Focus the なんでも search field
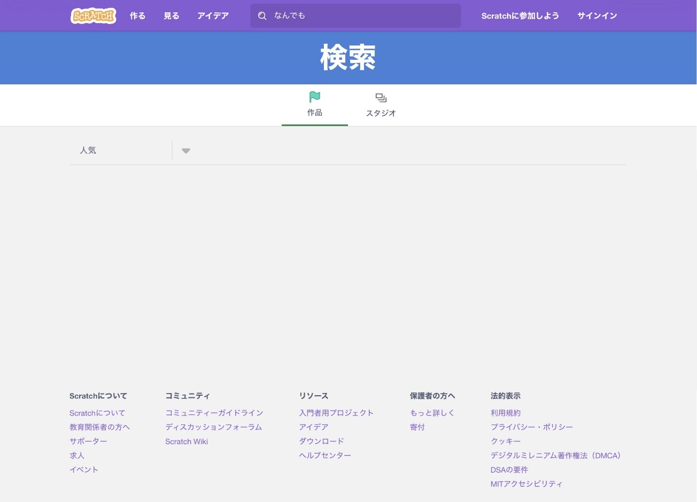Image resolution: width=697 pixels, height=502 pixels. pos(355,16)
